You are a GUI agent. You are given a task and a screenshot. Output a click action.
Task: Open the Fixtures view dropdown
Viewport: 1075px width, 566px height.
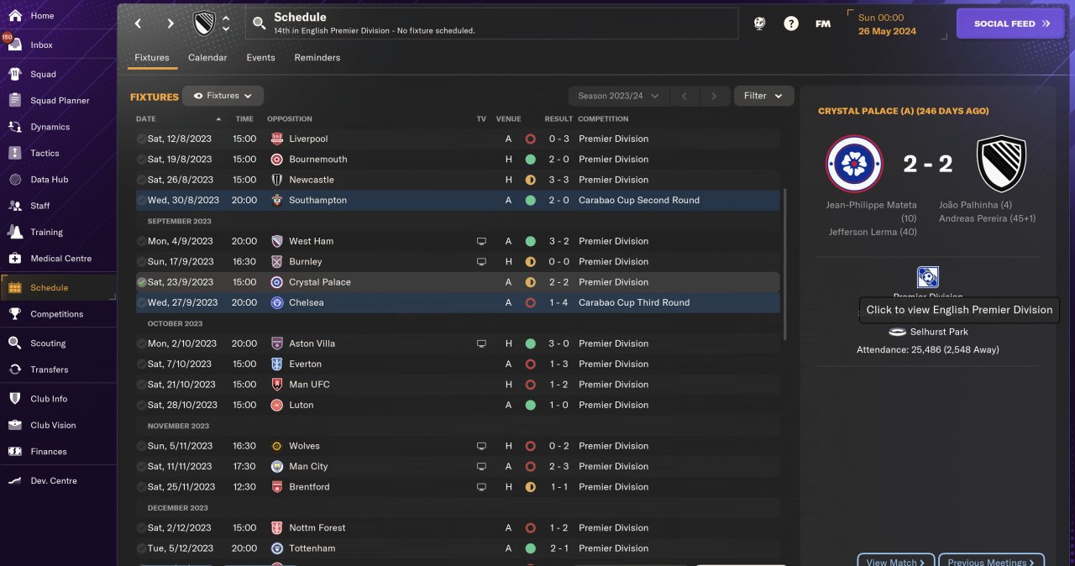[x=223, y=96]
